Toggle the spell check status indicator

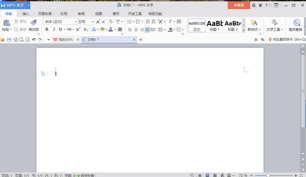(x=86, y=175)
